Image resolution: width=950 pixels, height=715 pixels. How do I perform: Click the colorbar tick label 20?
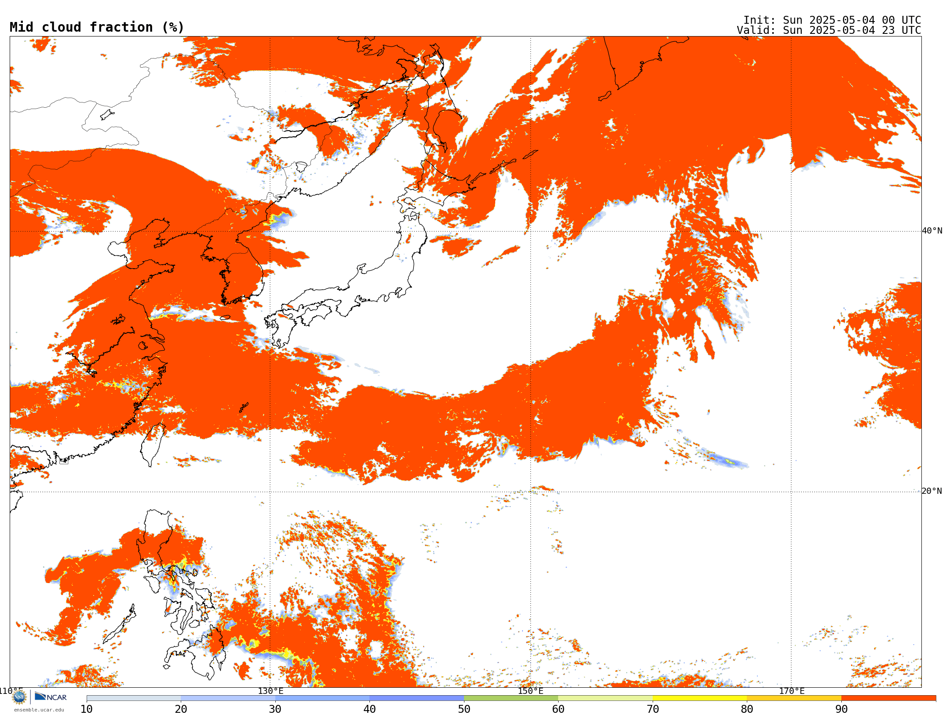(x=181, y=709)
